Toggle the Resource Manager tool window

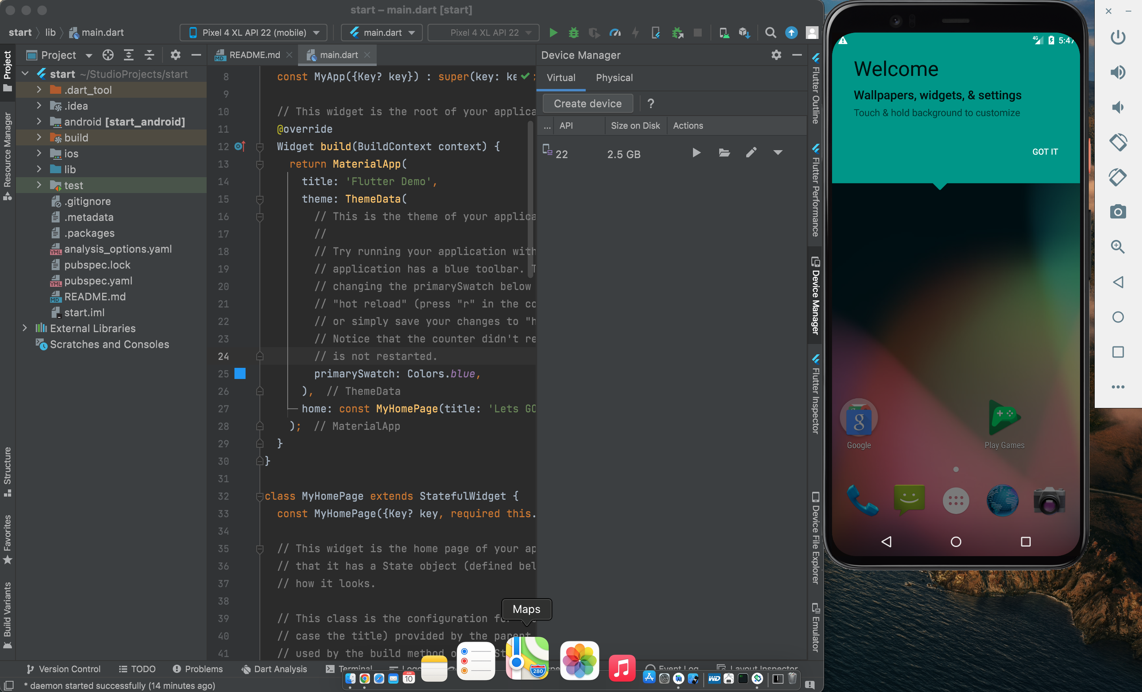click(x=8, y=157)
